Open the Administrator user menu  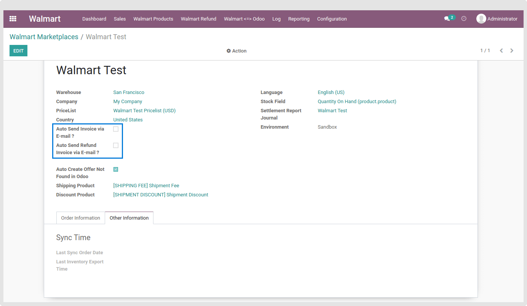[x=497, y=19]
